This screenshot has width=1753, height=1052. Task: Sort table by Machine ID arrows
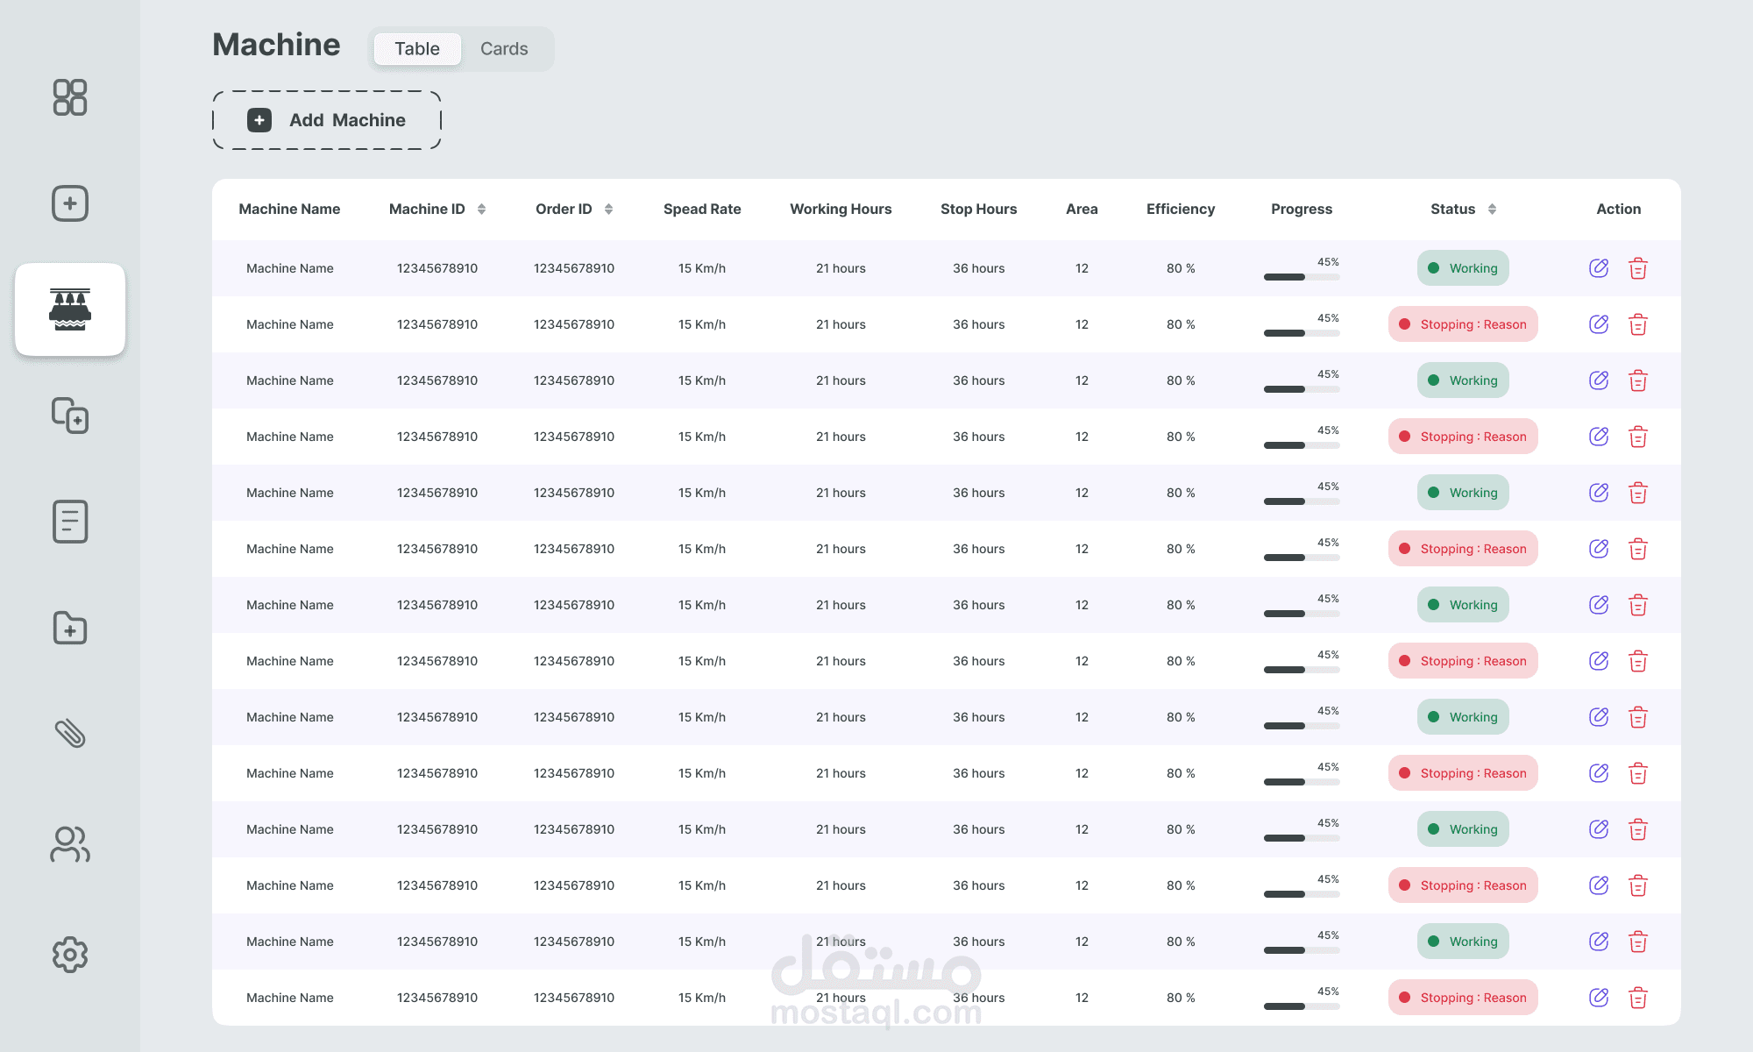coord(481,209)
